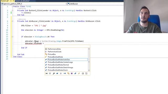The image size is (168, 94).
Task: Open references link above Button3_Click
Action: pyautogui.click(x=22, y=9)
